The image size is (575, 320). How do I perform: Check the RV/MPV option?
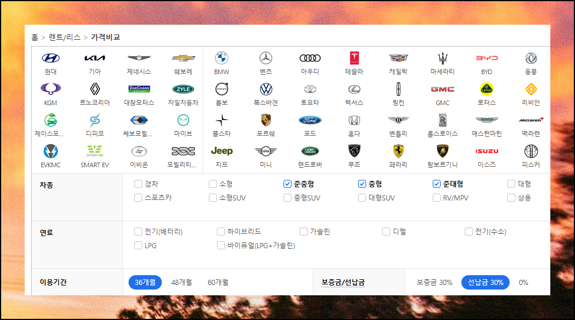coord(436,198)
